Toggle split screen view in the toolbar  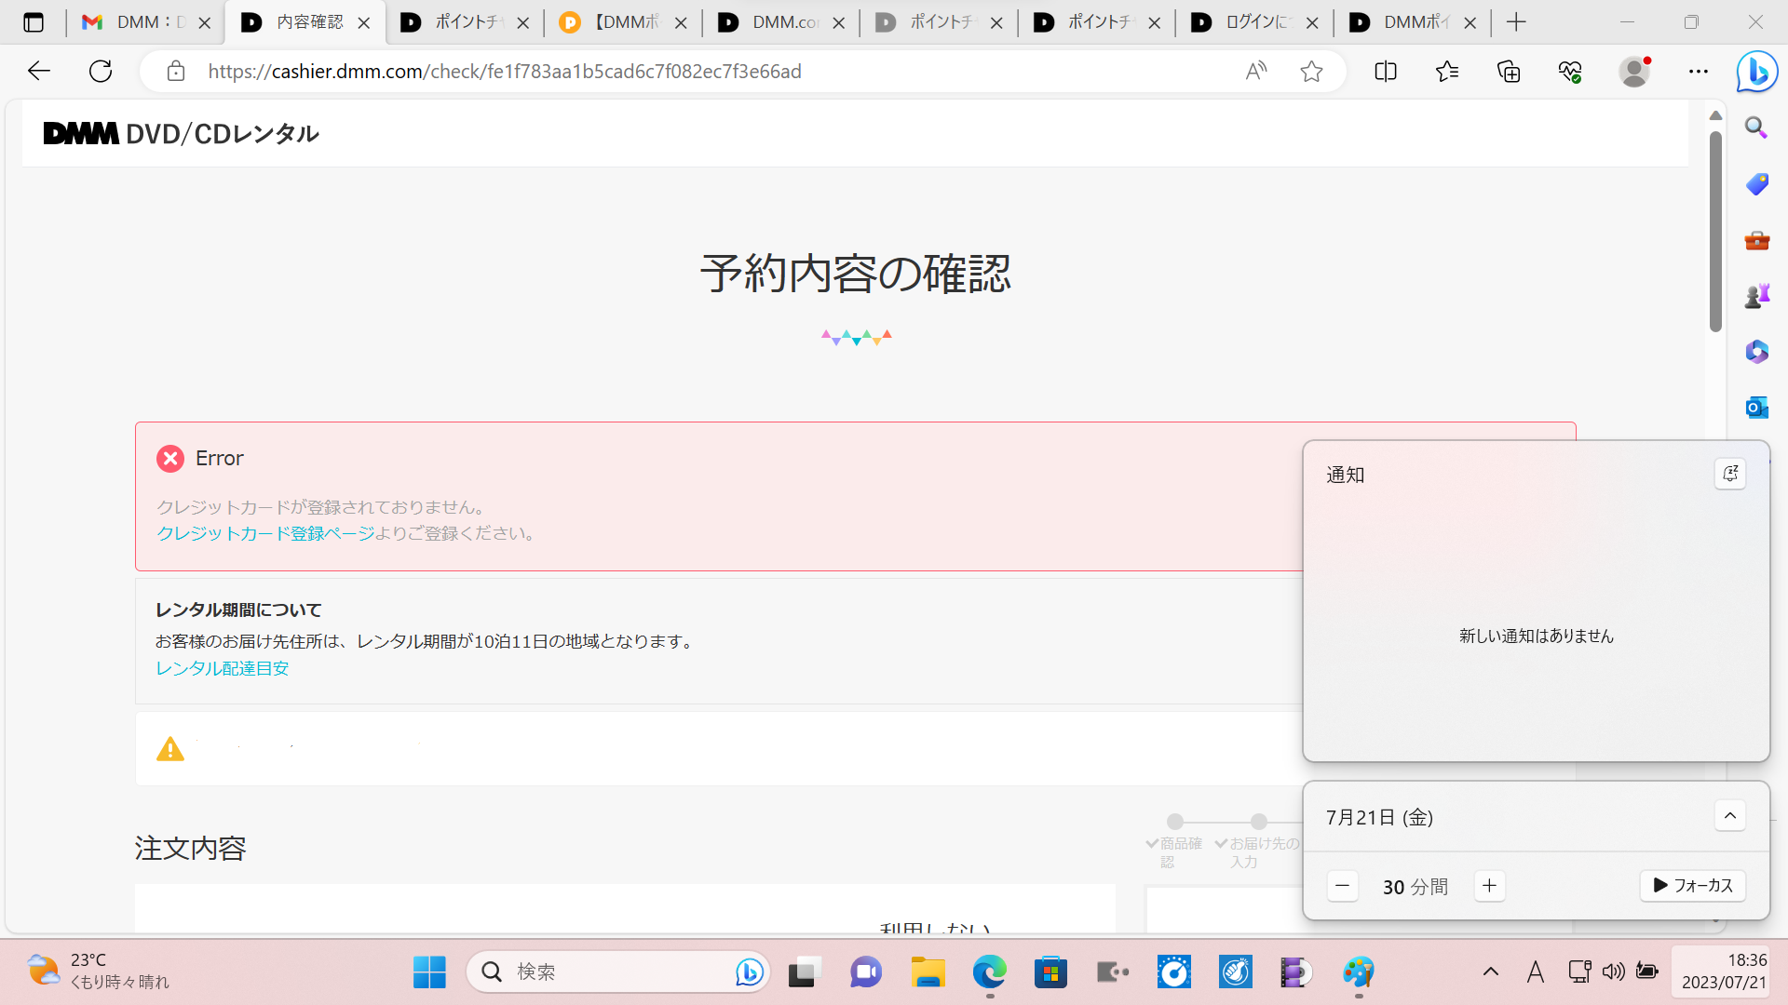click(1385, 71)
